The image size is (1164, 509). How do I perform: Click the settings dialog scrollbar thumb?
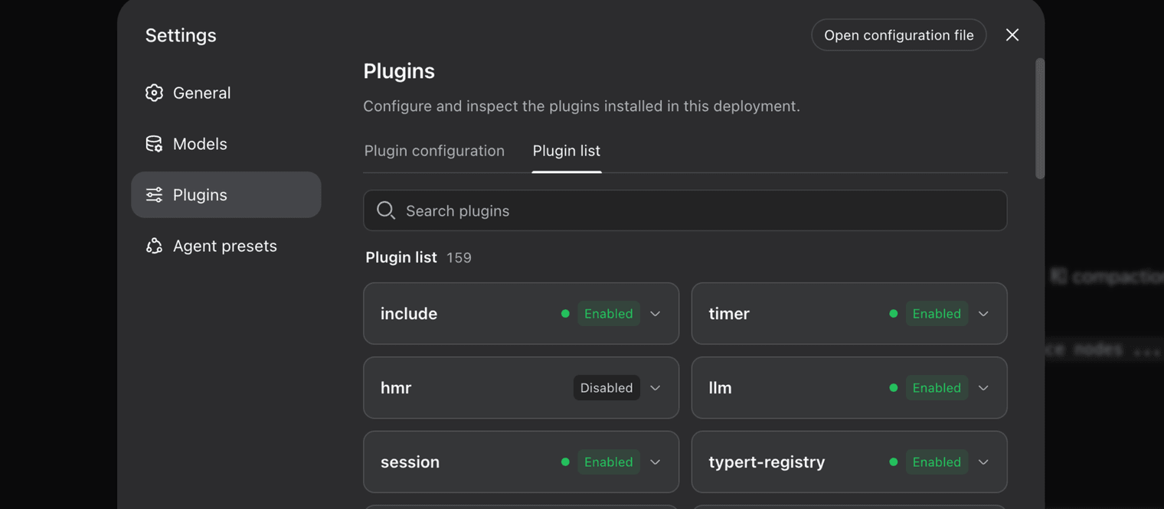[x=1039, y=119]
